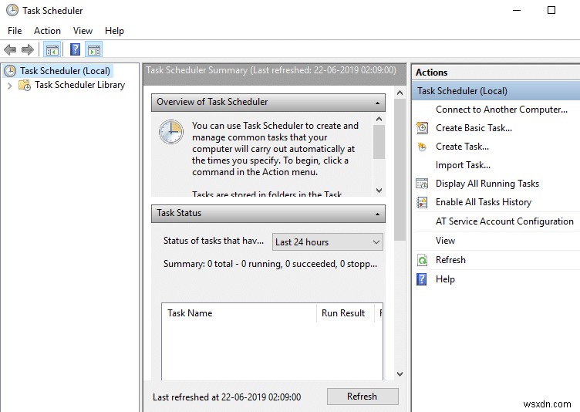Select Task Scheduler Library in the tree
Viewport: 580px width, 412px height.
pos(80,85)
